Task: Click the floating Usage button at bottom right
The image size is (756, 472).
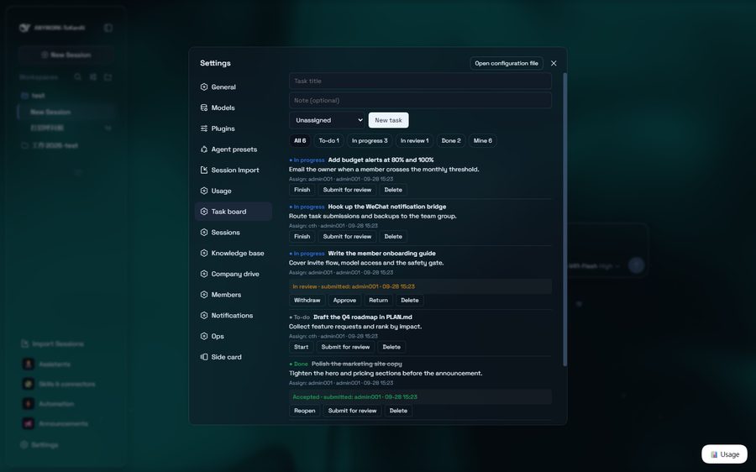Action: [x=724, y=454]
